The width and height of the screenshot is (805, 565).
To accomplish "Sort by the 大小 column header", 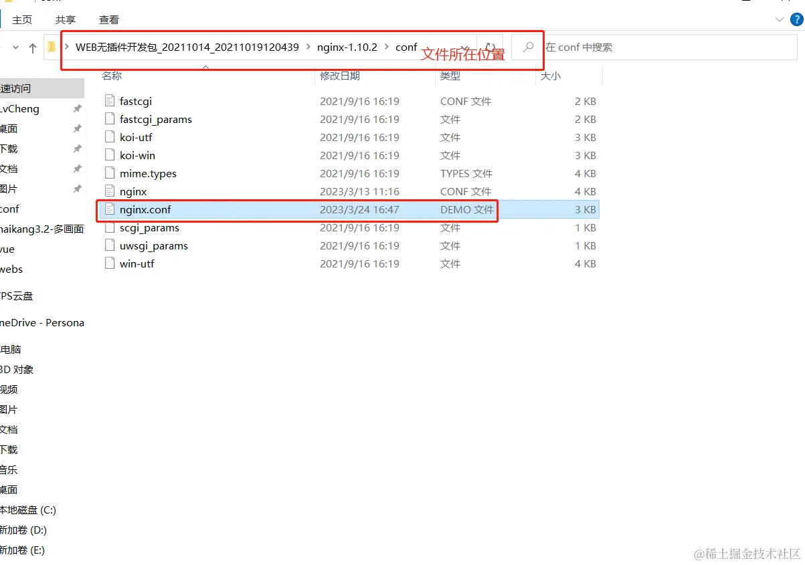I will point(550,76).
